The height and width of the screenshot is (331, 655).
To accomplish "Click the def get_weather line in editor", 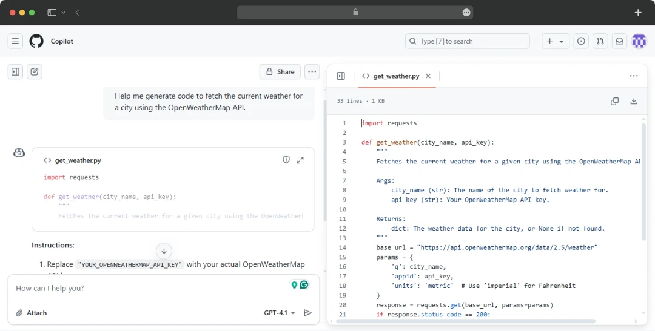I will tap(428, 143).
